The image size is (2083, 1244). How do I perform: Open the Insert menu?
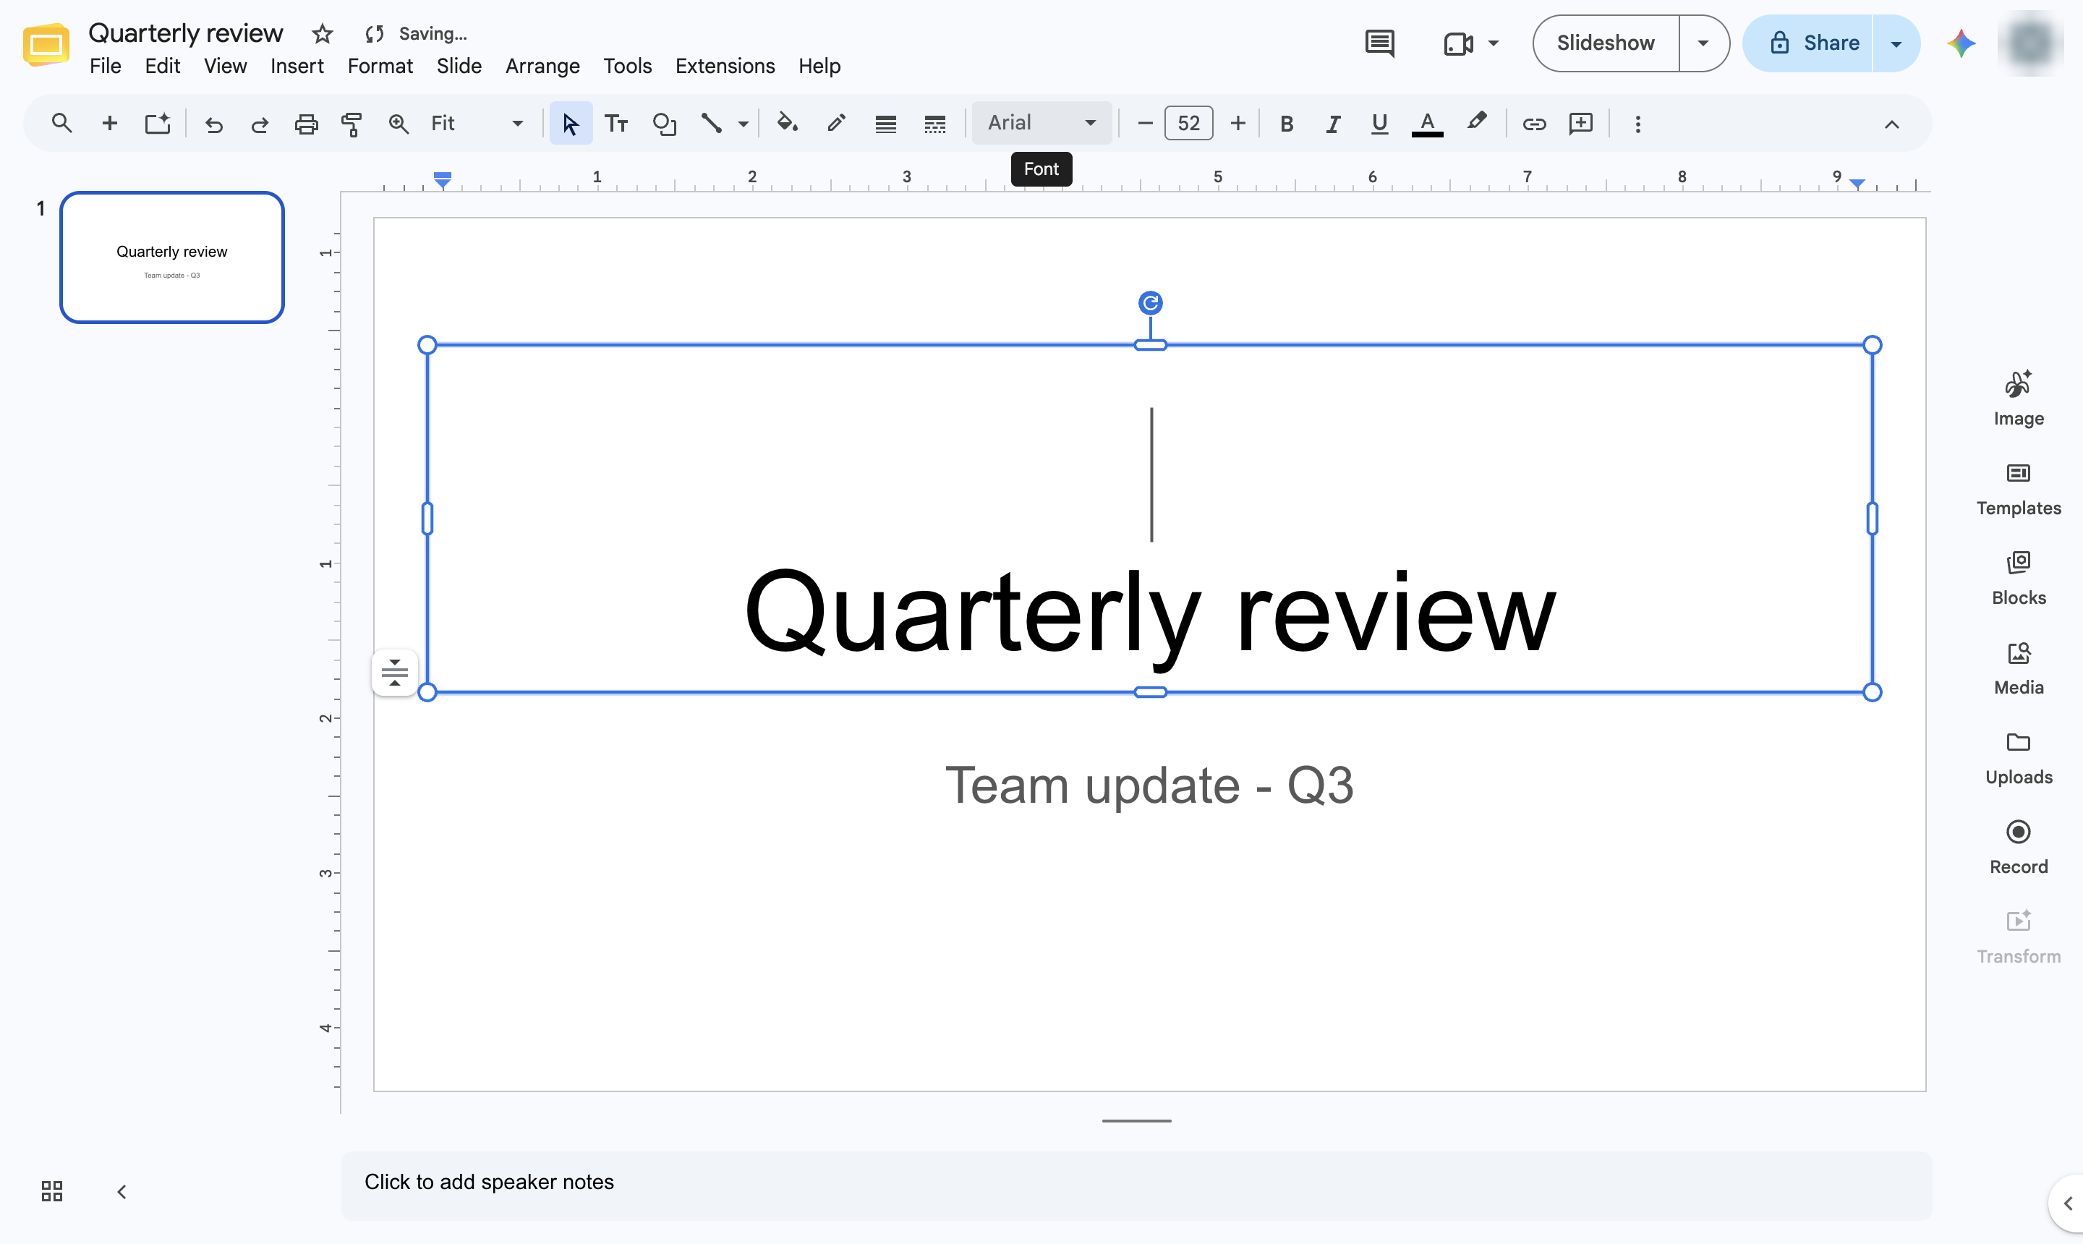pyautogui.click(x=297, y=67)
